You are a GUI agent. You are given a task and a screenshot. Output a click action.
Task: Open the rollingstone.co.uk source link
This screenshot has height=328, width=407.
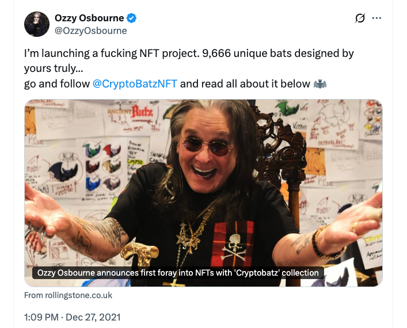(x=68, y=295)
